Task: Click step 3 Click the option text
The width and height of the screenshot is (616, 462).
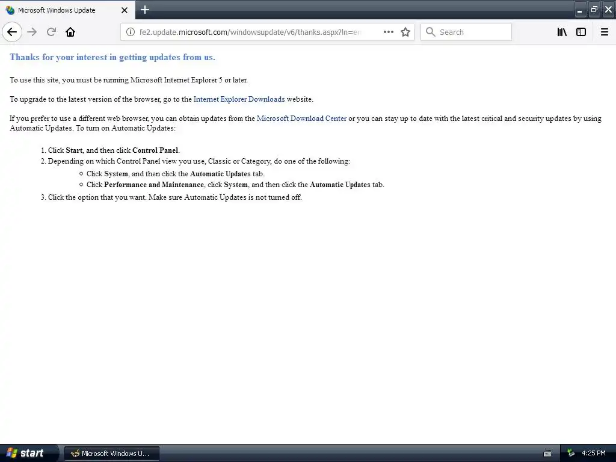Action: pyautogui.click(x=175, y=197)
